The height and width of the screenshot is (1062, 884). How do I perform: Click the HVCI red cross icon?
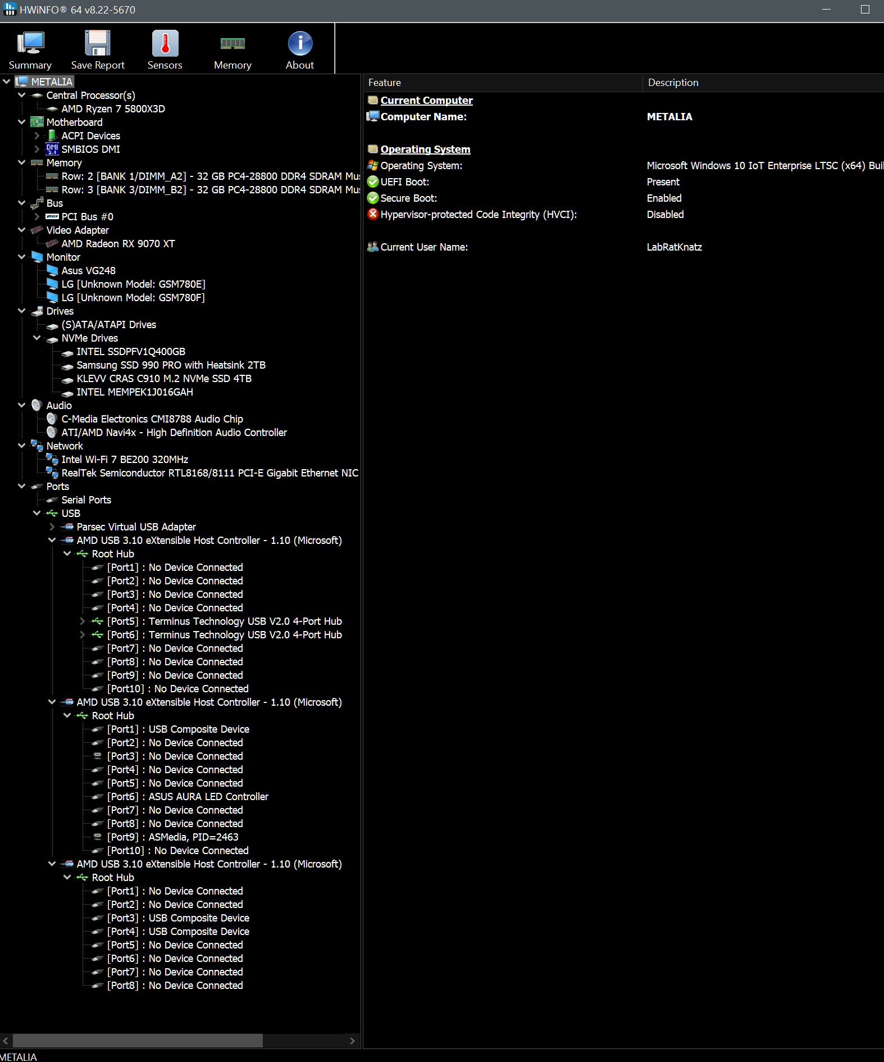pos(373,214)
